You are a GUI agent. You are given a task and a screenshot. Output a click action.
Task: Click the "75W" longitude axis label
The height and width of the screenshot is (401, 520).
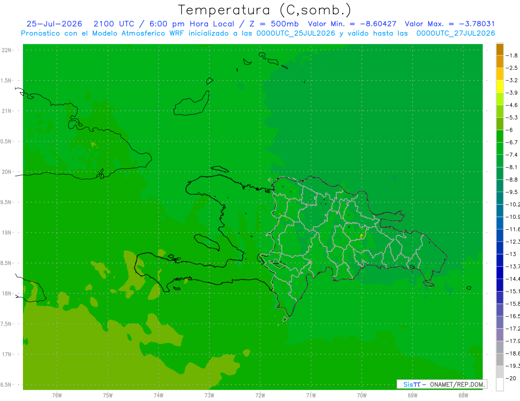click(x=107, y=395)
